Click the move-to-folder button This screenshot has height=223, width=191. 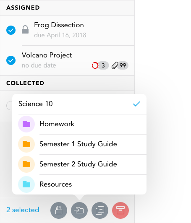coord(79,210)
